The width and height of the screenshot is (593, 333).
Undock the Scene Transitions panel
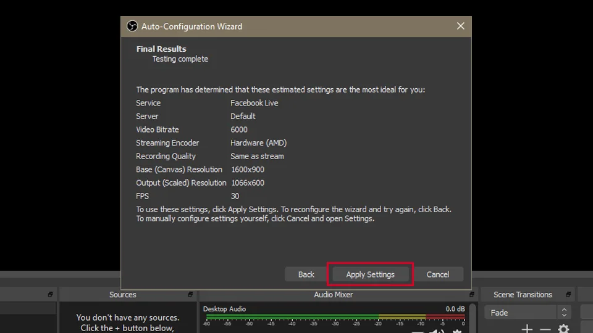tap(568, 294)
